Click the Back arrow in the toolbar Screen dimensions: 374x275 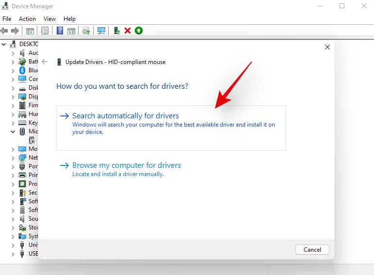[4, 31]
